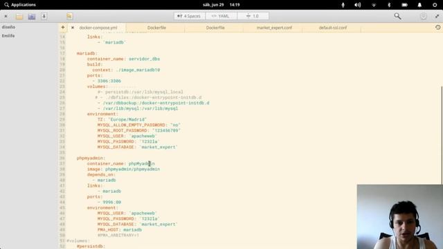The width and height of the screenshot is (443, 249).
Task: Click the MYSQL_ROOT_PASSWORD line
Action: [x=139, y=131]
